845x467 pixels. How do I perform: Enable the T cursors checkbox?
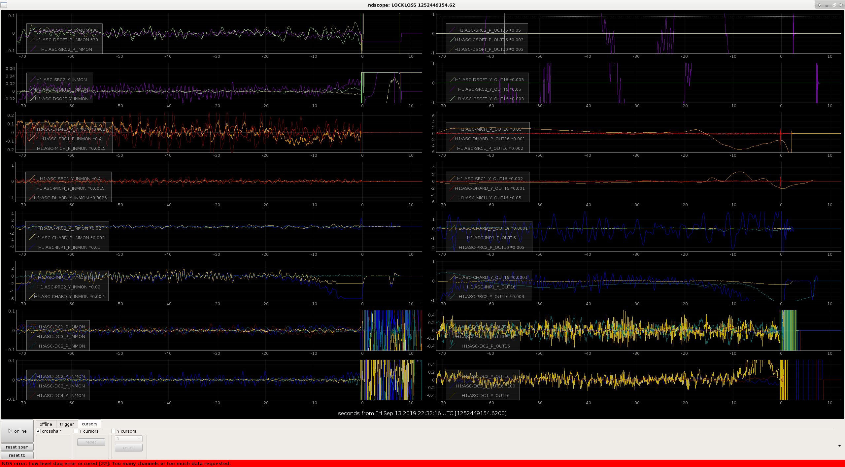pyautogui.click(x=76, y=431)
